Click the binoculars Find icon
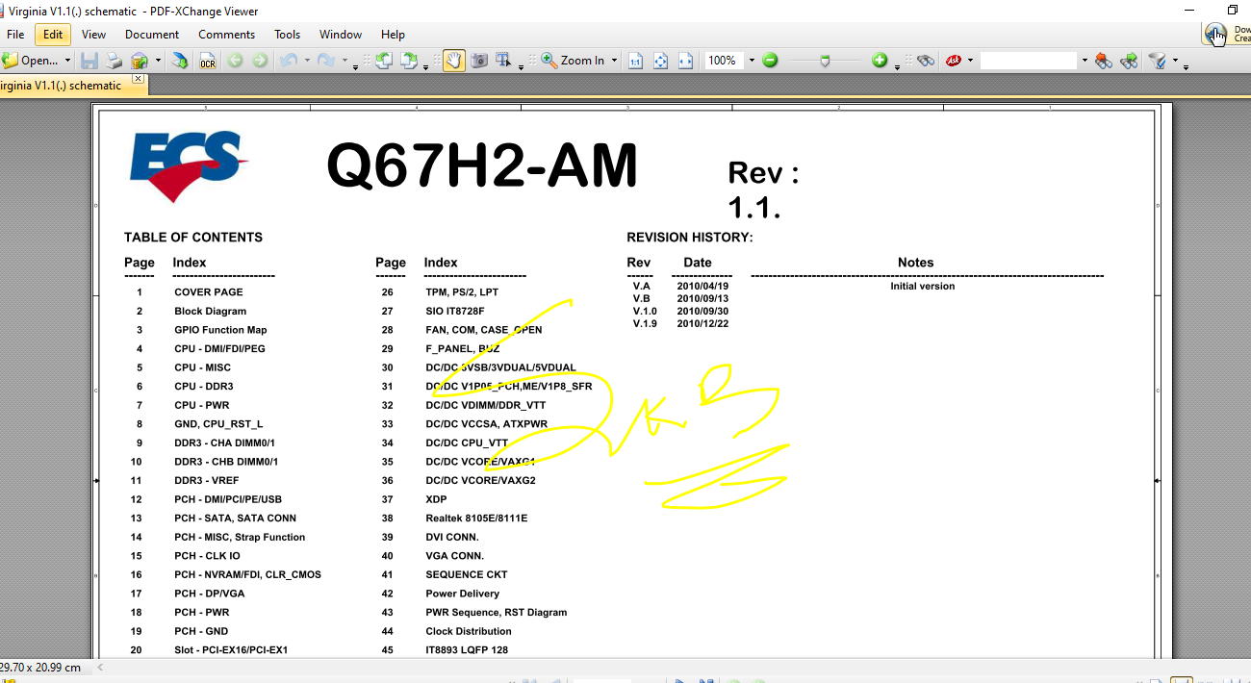This screenshot has width=1251, height=683. pyautogui.click(x=926, y=61)
